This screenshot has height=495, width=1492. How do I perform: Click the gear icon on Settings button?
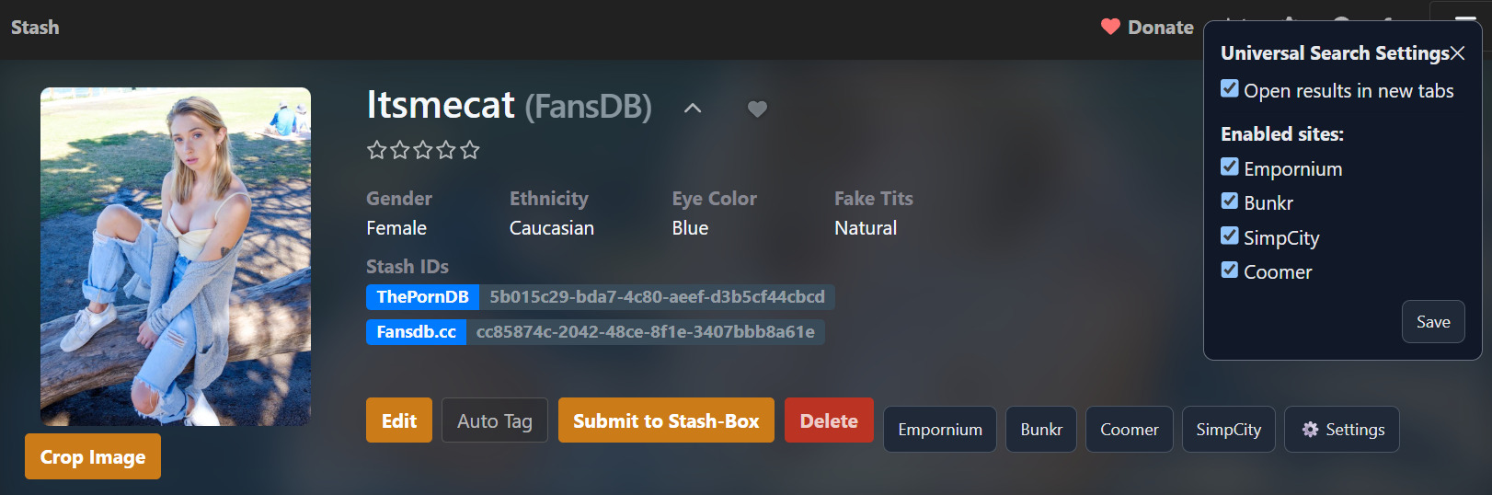tap(1310, 430)
